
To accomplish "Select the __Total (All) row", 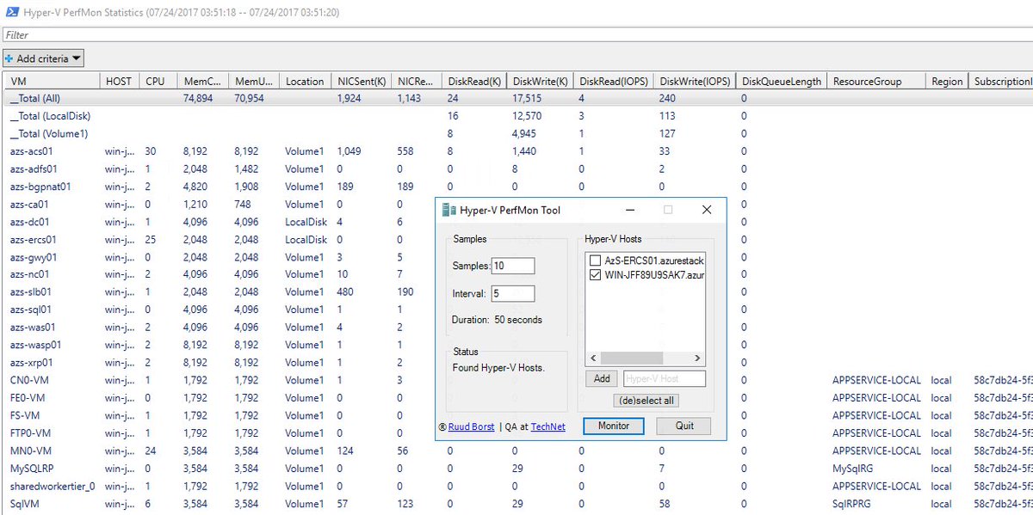I will click(x=516, y=98).
